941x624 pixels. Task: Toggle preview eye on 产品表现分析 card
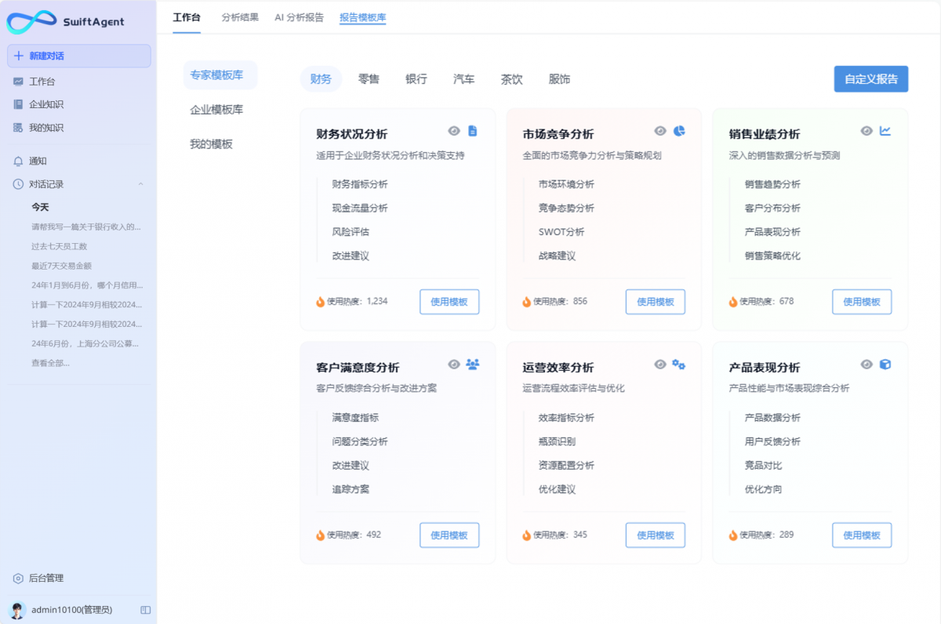pos(867,364)
